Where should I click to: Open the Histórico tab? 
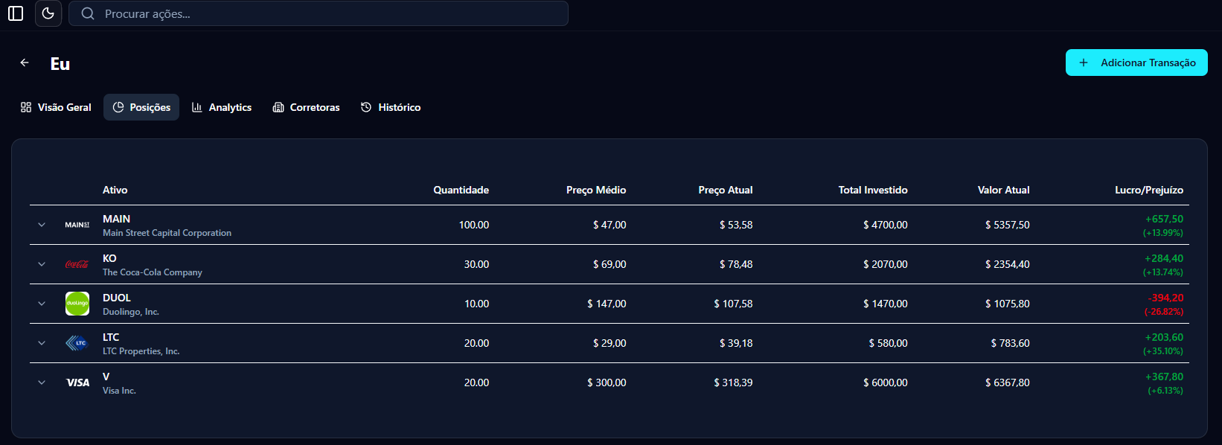pos(391,107)
